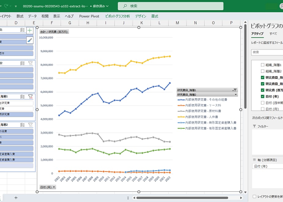Click the magnifier icon in the search box
283x202 pixels.
pos(125,6)
